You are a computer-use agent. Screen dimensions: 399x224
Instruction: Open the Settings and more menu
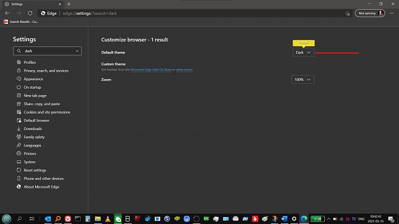click(x=392, y=13)
